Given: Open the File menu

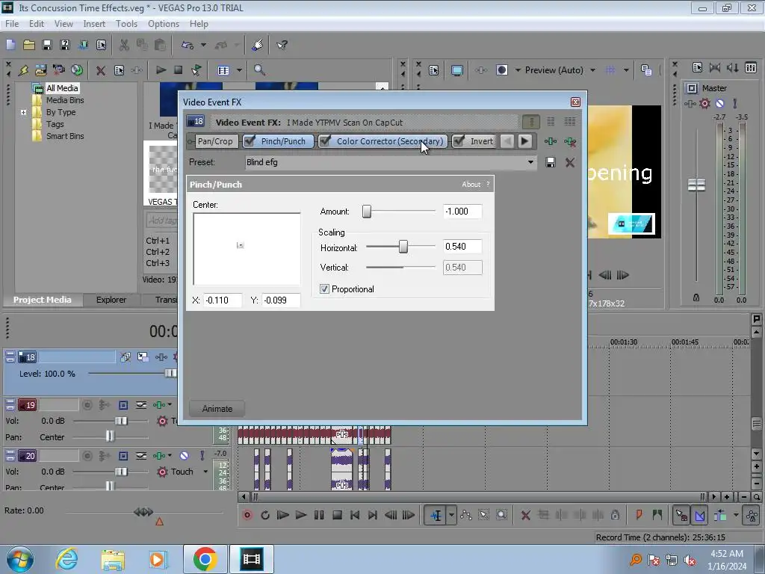Looking at the screenshot, I should click(x=12, y=23).
